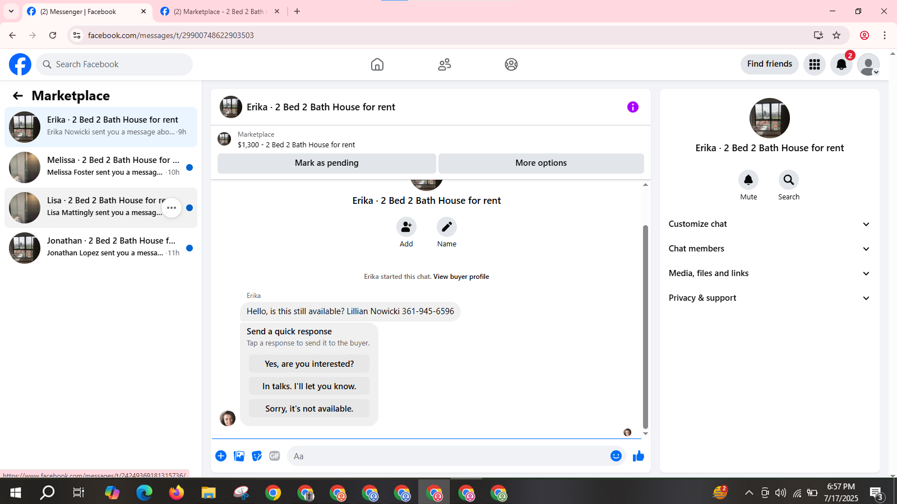Open options menu for Lisa conversation
This screenshot has width=897, height=504.
[x=172, y=208]
